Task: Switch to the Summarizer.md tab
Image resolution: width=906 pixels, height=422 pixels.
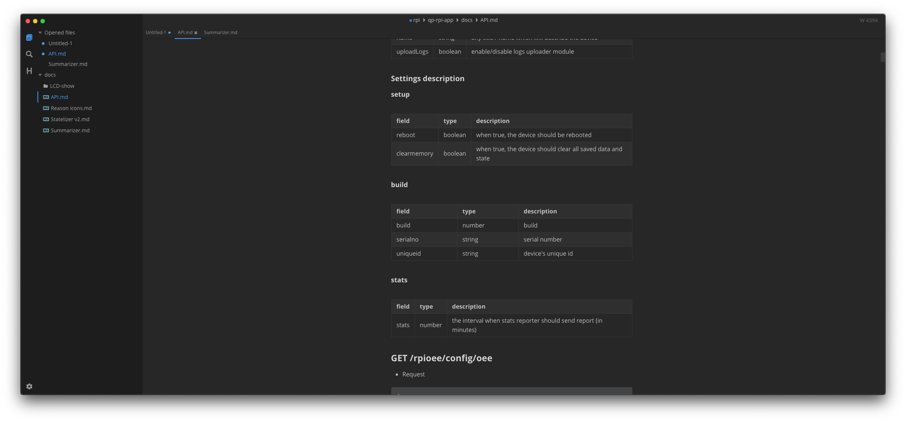Action: click(x=220, y=33)
